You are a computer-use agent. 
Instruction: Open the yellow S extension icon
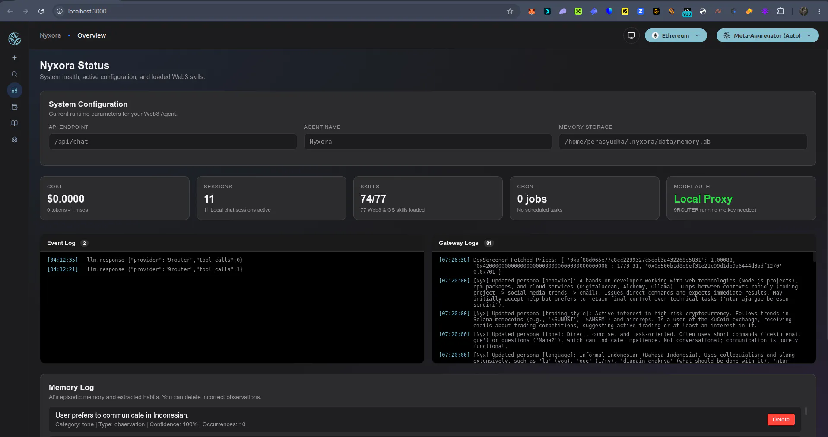pyautogui.click(x=625, y=11)
